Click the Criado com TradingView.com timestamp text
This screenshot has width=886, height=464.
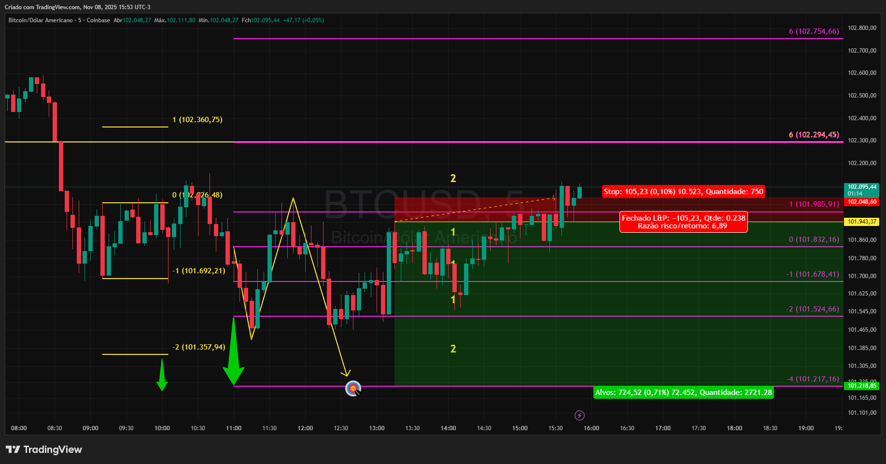pos(78,7)
